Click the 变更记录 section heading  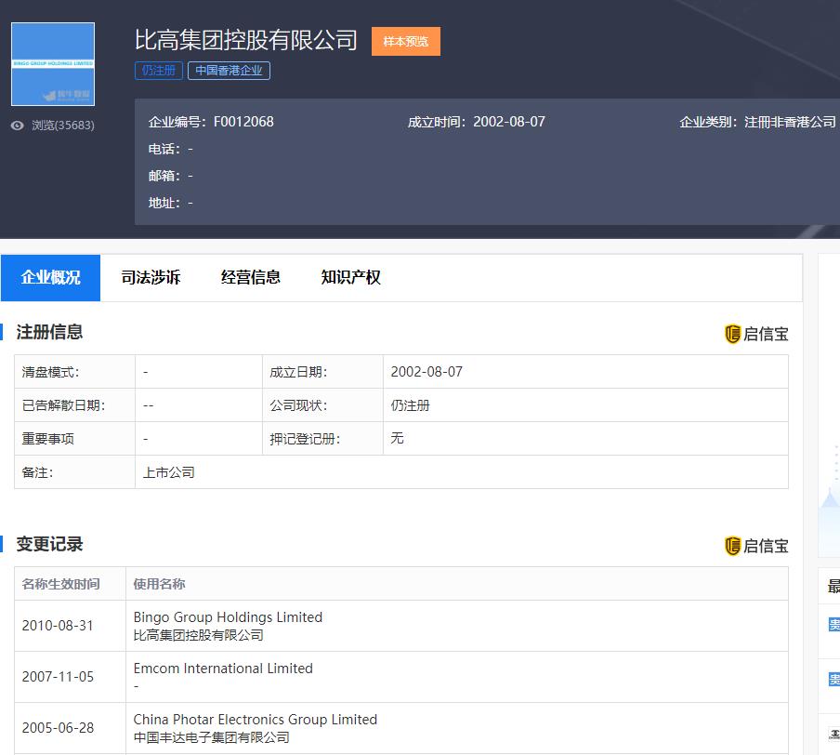pyautogui.click(x=49, y=544)
